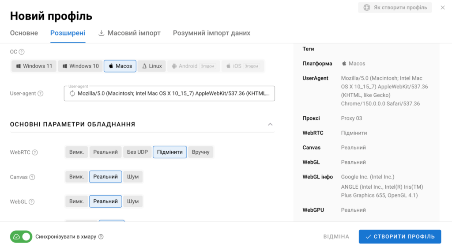Click the Відміна button
This screenshot has height=251, width=452.
click(336, 236)
